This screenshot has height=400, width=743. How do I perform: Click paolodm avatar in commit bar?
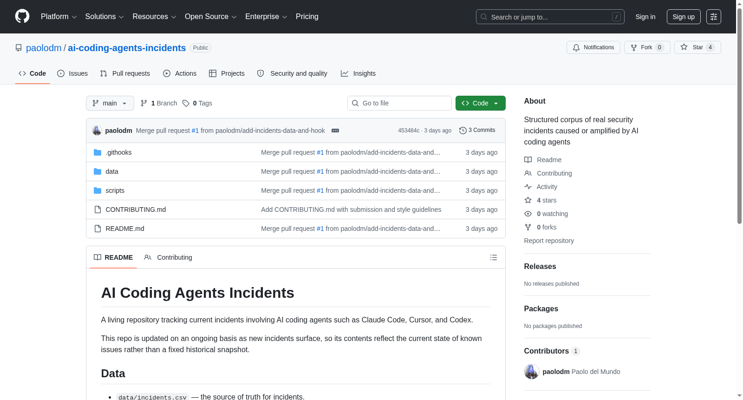pos(97,131)
